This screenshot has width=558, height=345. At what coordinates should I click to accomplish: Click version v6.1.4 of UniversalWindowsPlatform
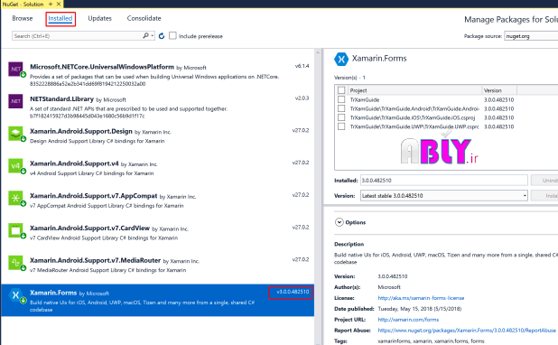pos(302,66)
